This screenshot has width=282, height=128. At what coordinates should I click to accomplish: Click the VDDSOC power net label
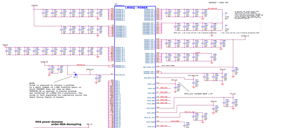pos(5,45)
